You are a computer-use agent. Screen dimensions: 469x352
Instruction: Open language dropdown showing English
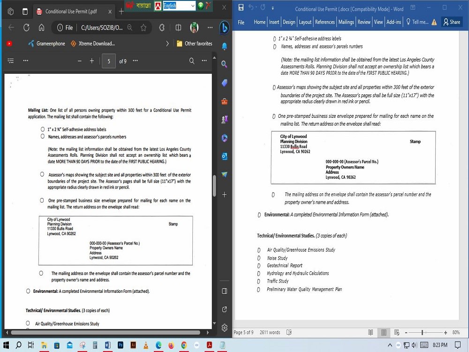(x=179, y=5)
